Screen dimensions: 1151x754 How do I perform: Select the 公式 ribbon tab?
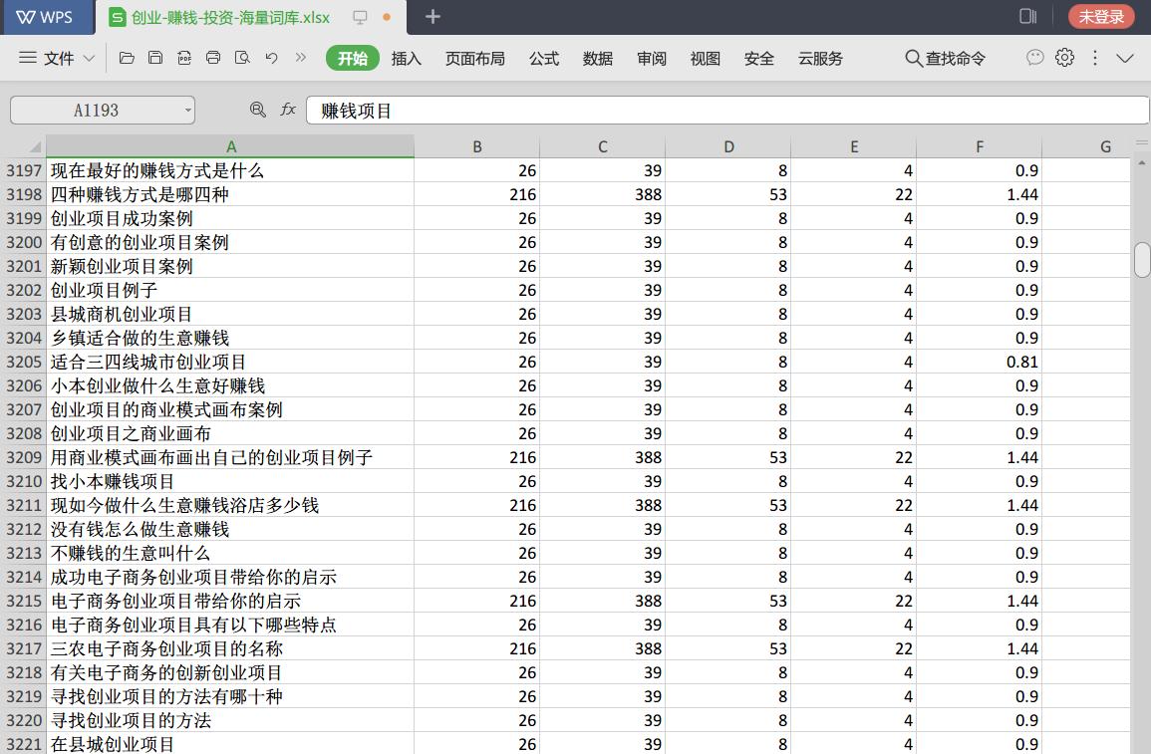[x=544, y=58]
